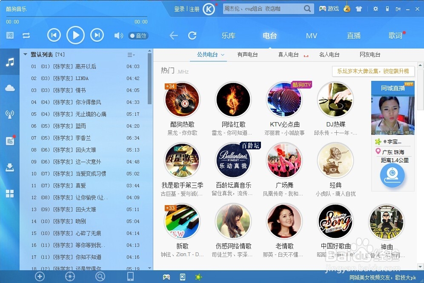Switch to the 电台 tab
The image size is (424, 283).
pyautogui.click(x=270, y=35)
